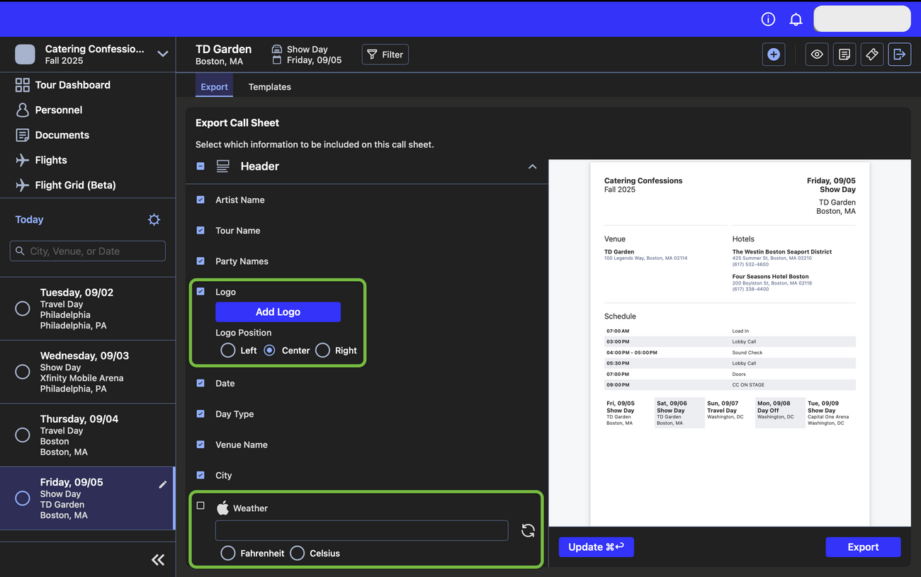Switch to Export tab
Screen dimensions: 921x577
tap(214, 86)
